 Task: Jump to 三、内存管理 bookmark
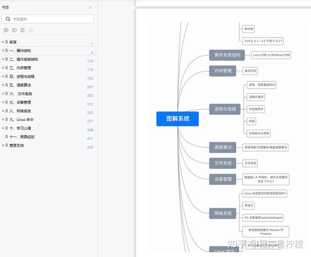(x=20, y=68)
